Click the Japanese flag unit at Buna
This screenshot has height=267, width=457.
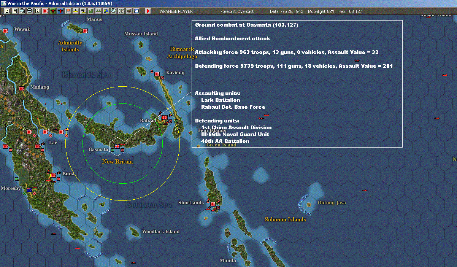tap(53, 176)
